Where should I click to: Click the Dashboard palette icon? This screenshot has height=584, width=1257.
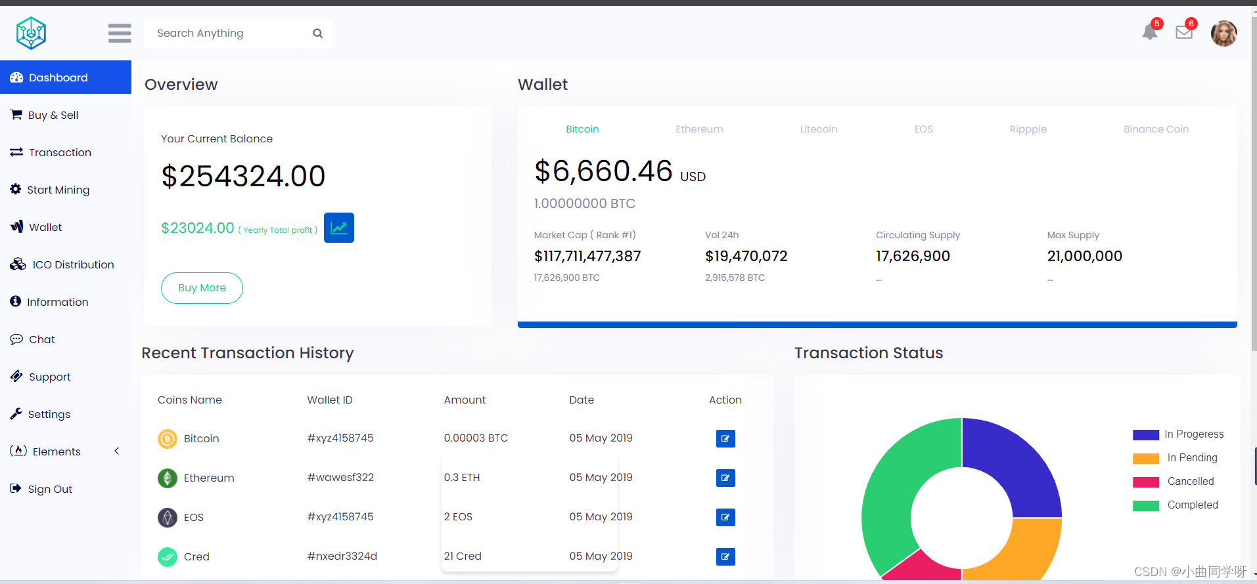click(x=16, y=77)
